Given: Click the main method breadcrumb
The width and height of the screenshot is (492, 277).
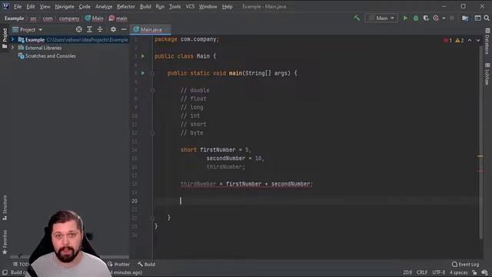Looking at the screenshot, I should (x=118, y=18).
